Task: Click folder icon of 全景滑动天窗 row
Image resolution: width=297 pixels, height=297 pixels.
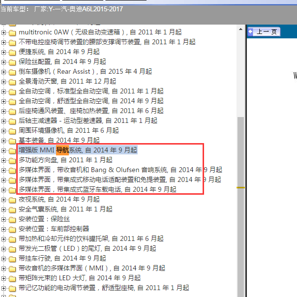Action: [x=12, y=82]
